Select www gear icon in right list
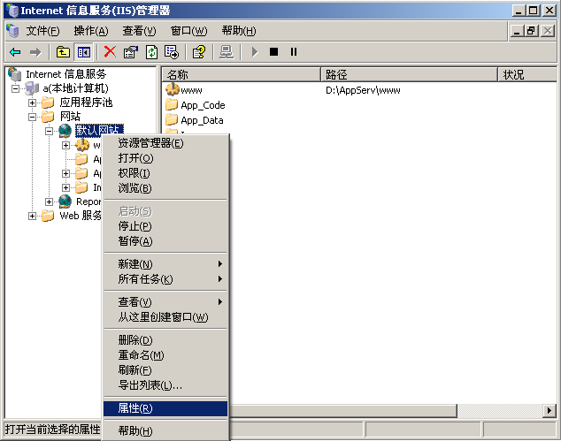Viewport: 561px width, 441px height. (x=173, y=89)
